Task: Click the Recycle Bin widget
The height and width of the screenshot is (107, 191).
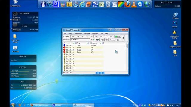Action: pos(167,4)
